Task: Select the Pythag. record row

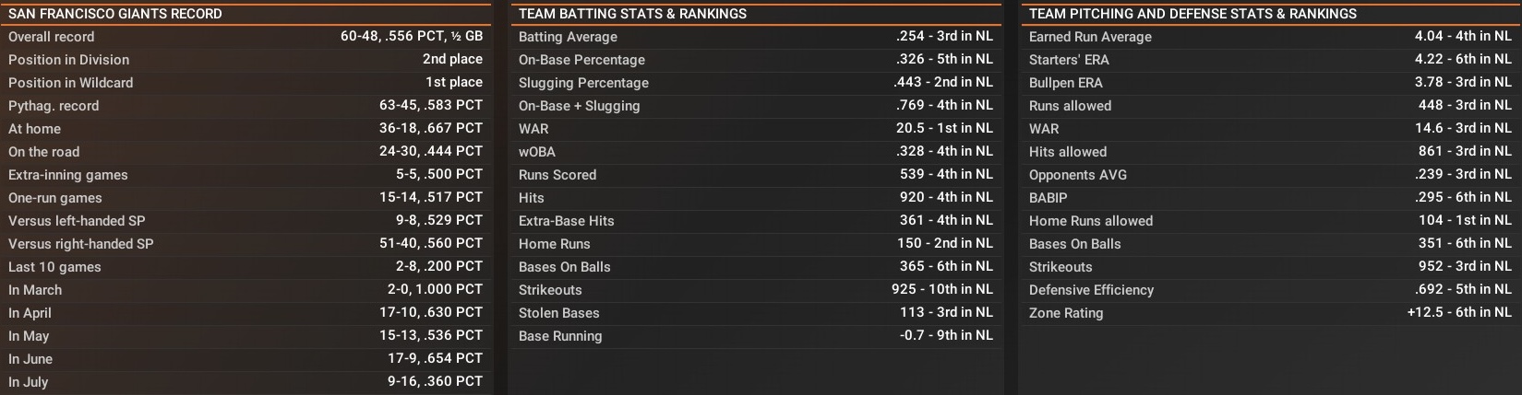Action: pyautogui.click(x=245, y=106)
